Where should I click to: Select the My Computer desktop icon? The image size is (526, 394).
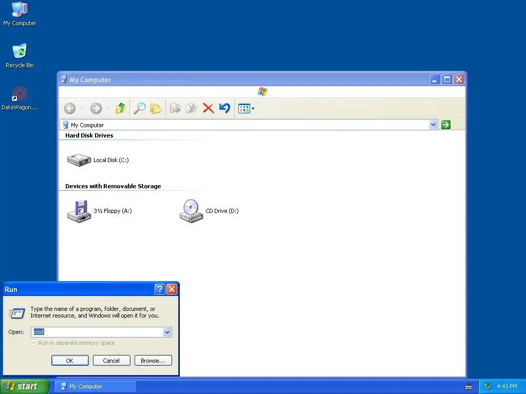point(20,14)
